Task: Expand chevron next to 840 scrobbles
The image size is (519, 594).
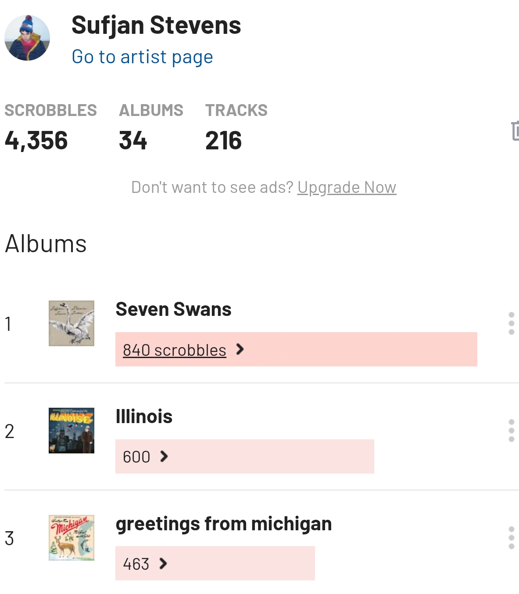Action: [x=240, y=349]
